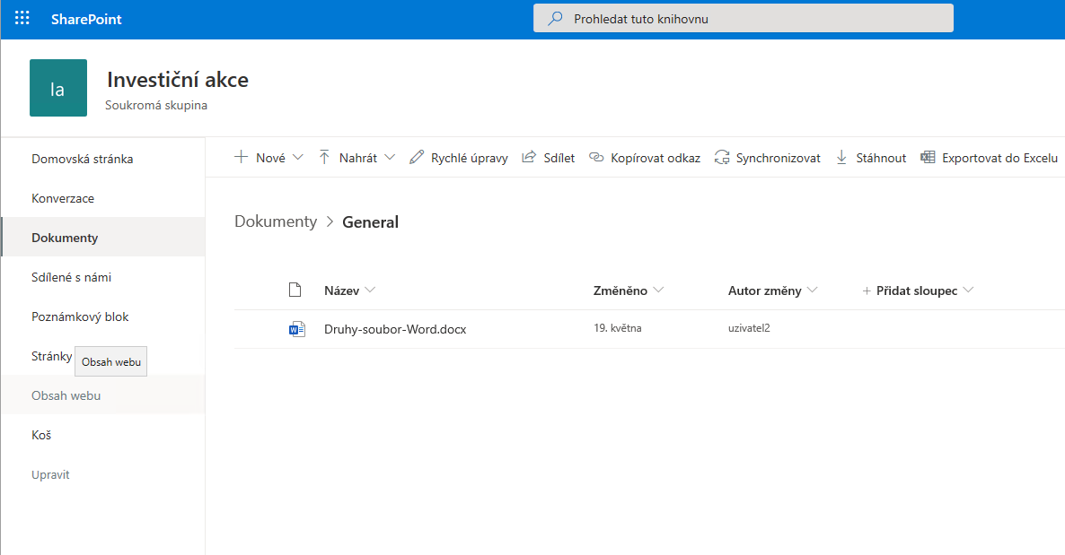Screen dimensions: 1065x555
Task: Click the file type column header icon
Action: coord(295,291)
